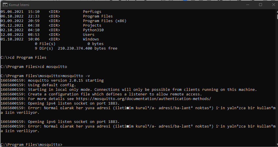Viewport: 278px width, 147px height.
Task: Click the "Opening ipv6 listen socket" log line
Action: [x=60, y=122]
